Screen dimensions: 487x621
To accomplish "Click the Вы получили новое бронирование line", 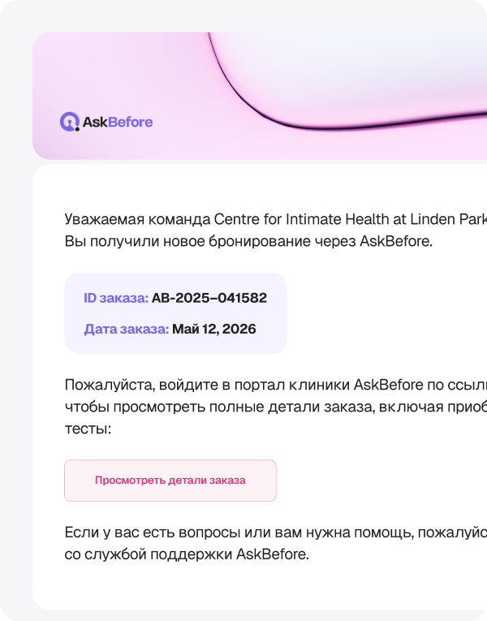I will pos(248,241).
